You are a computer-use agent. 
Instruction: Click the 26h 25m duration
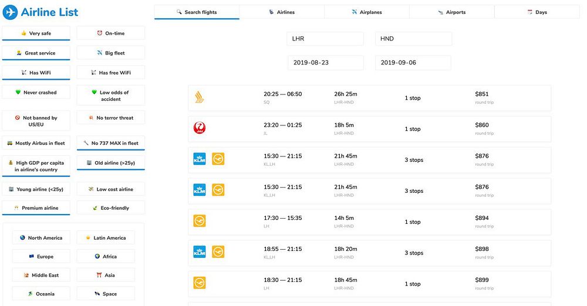(346, 94)
